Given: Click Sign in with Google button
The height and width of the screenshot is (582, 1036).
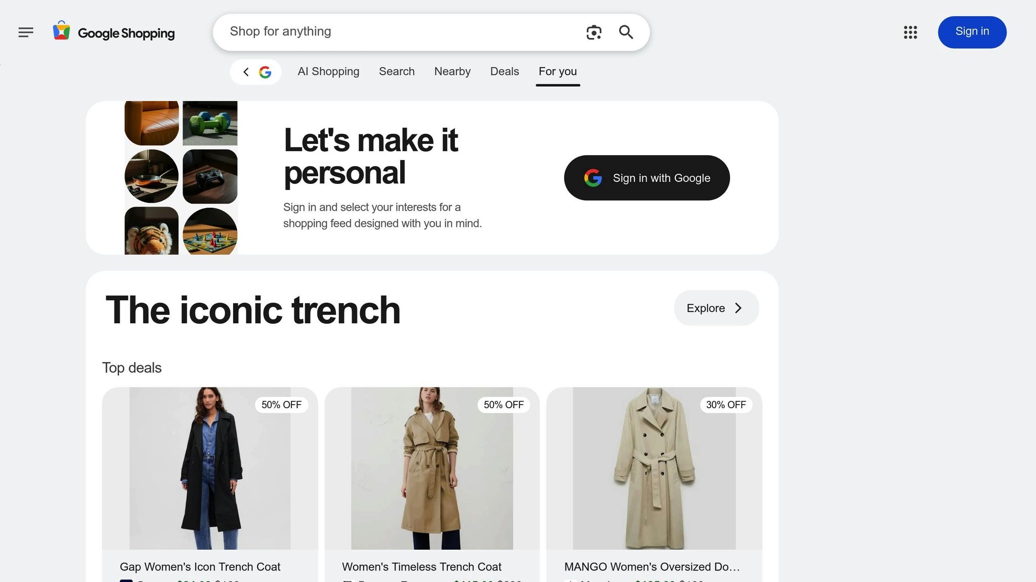Looking at the screenshot, I should pos(646,178).
